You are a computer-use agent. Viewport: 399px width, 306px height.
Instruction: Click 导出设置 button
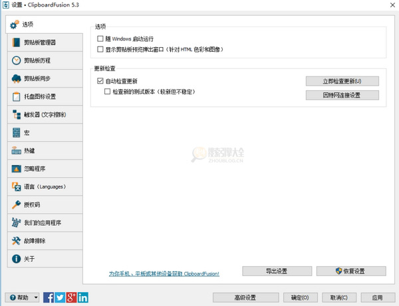coord(277,271)
